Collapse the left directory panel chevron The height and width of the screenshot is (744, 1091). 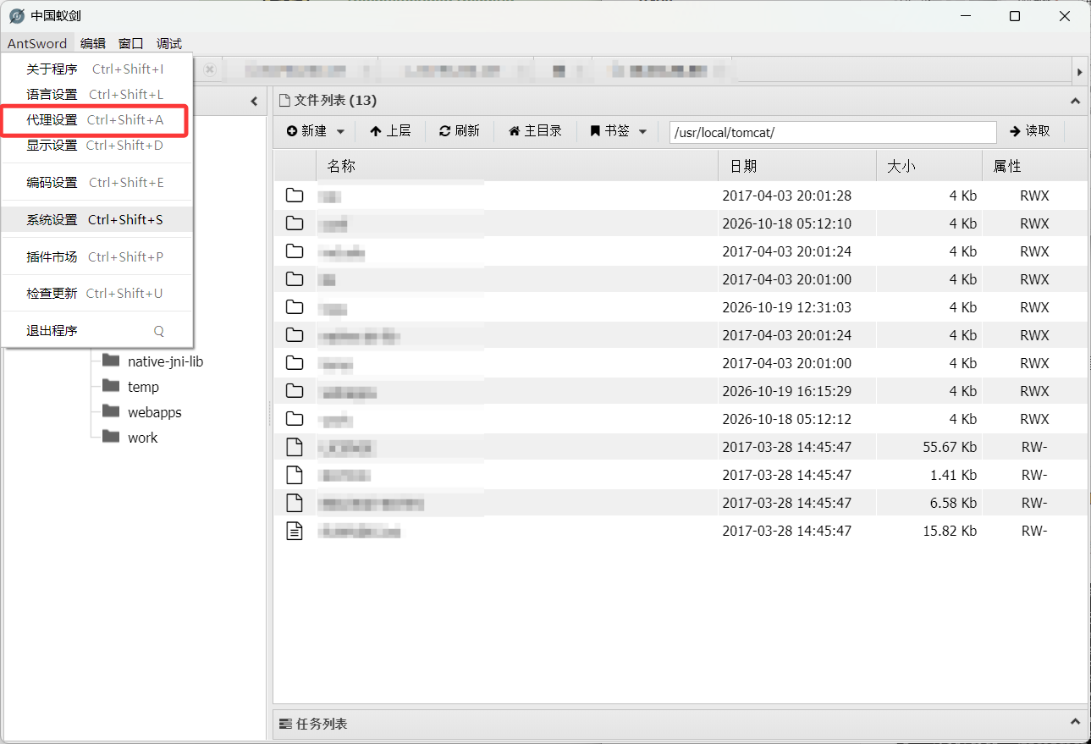pyautogui.click(x=254, y=102)
